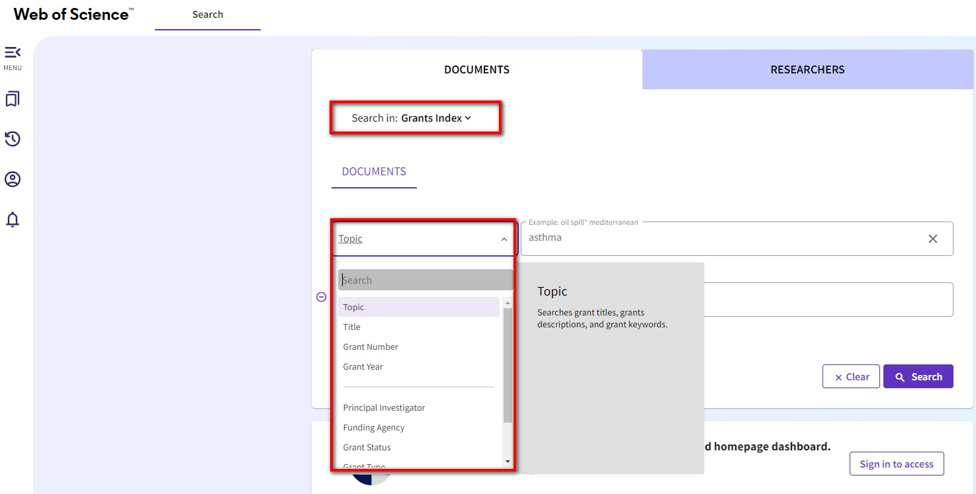Click the field list scrollbar up arrow
The height and width of the screenshot is (494, 976).
point(508,302)
